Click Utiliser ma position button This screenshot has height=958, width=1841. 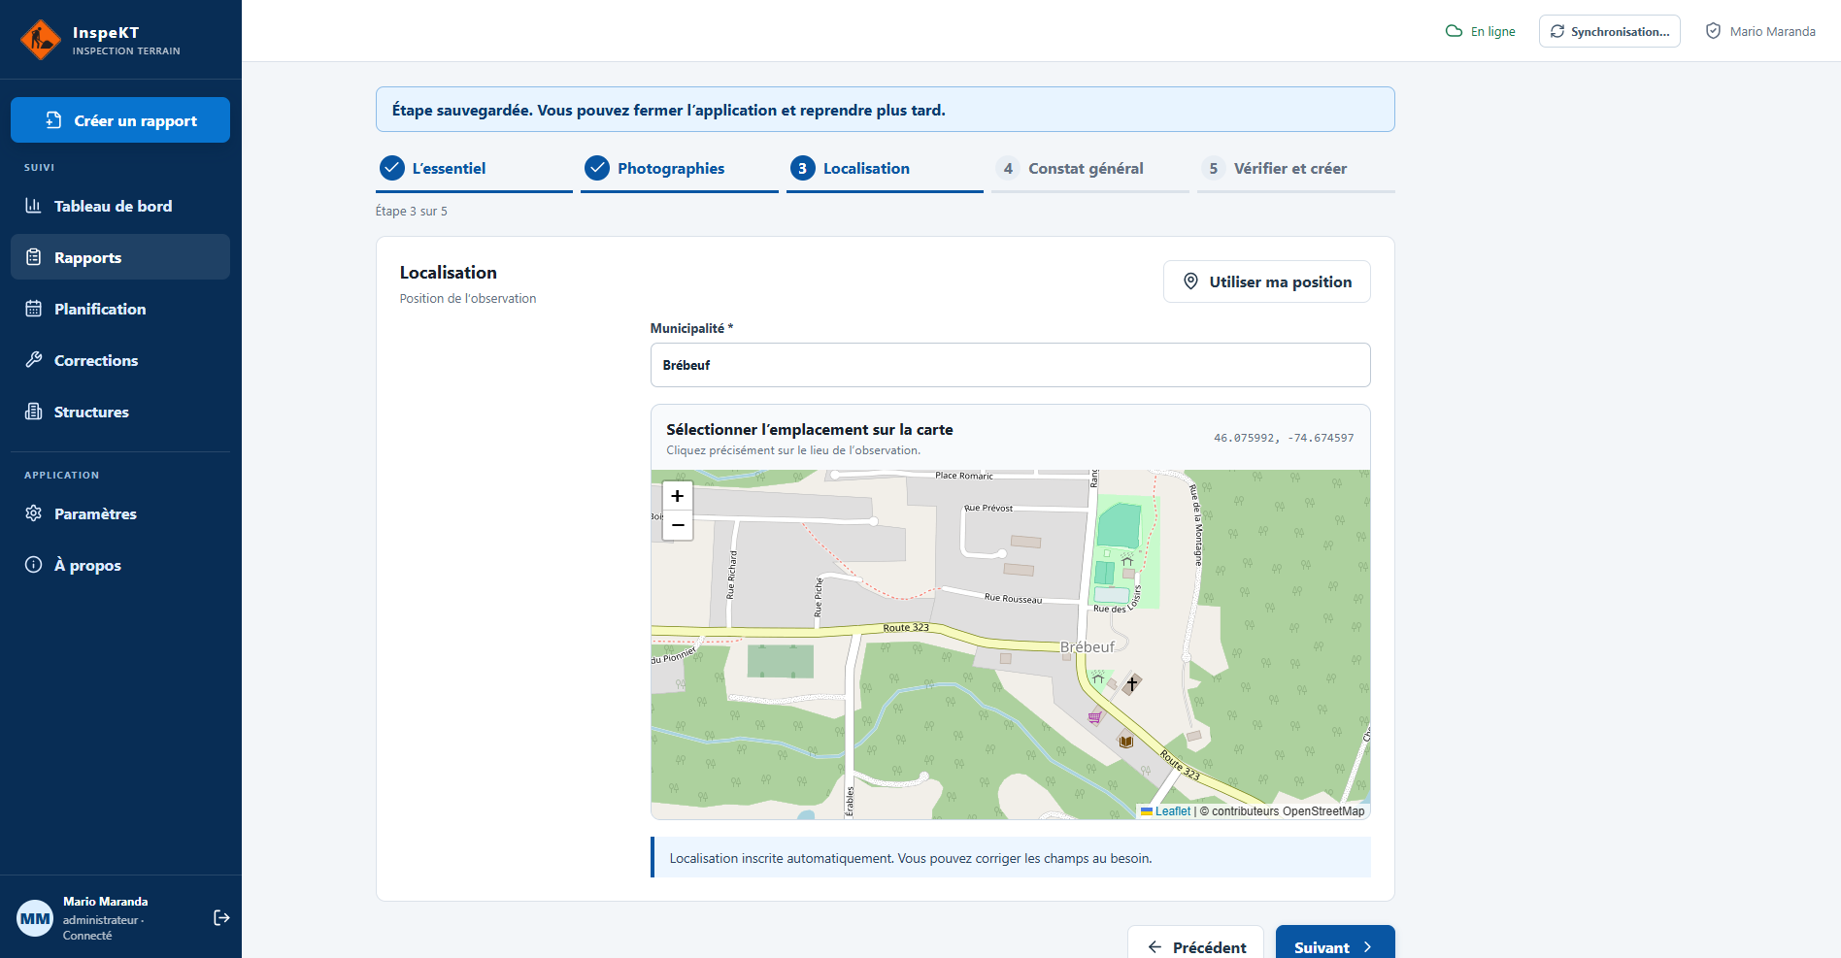(x=1266, y=281)
